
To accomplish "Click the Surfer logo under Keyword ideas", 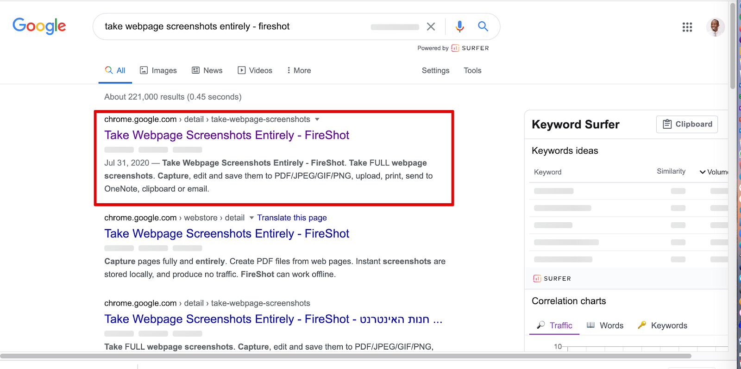I will pyautogui.click(x=552, y=278).
